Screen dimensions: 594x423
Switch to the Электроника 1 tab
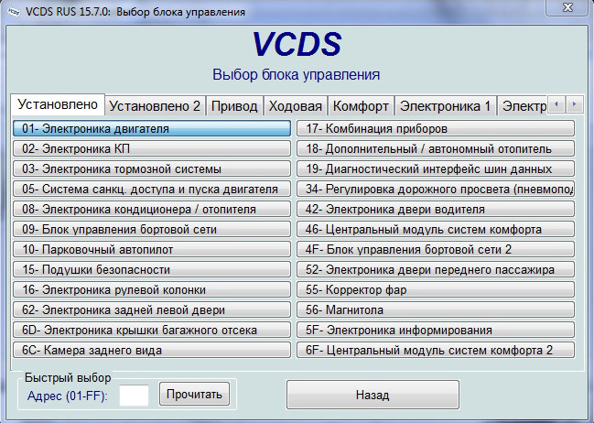[x=445, y=106]
